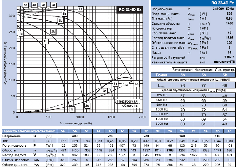The width and height of the screenshot is (237, 168).
Task: Click the 5a curve label on the chart
Action: (26, 5)
